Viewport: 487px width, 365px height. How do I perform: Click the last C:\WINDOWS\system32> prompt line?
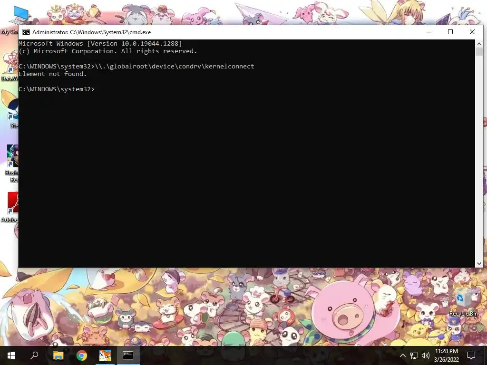(57, 89)
